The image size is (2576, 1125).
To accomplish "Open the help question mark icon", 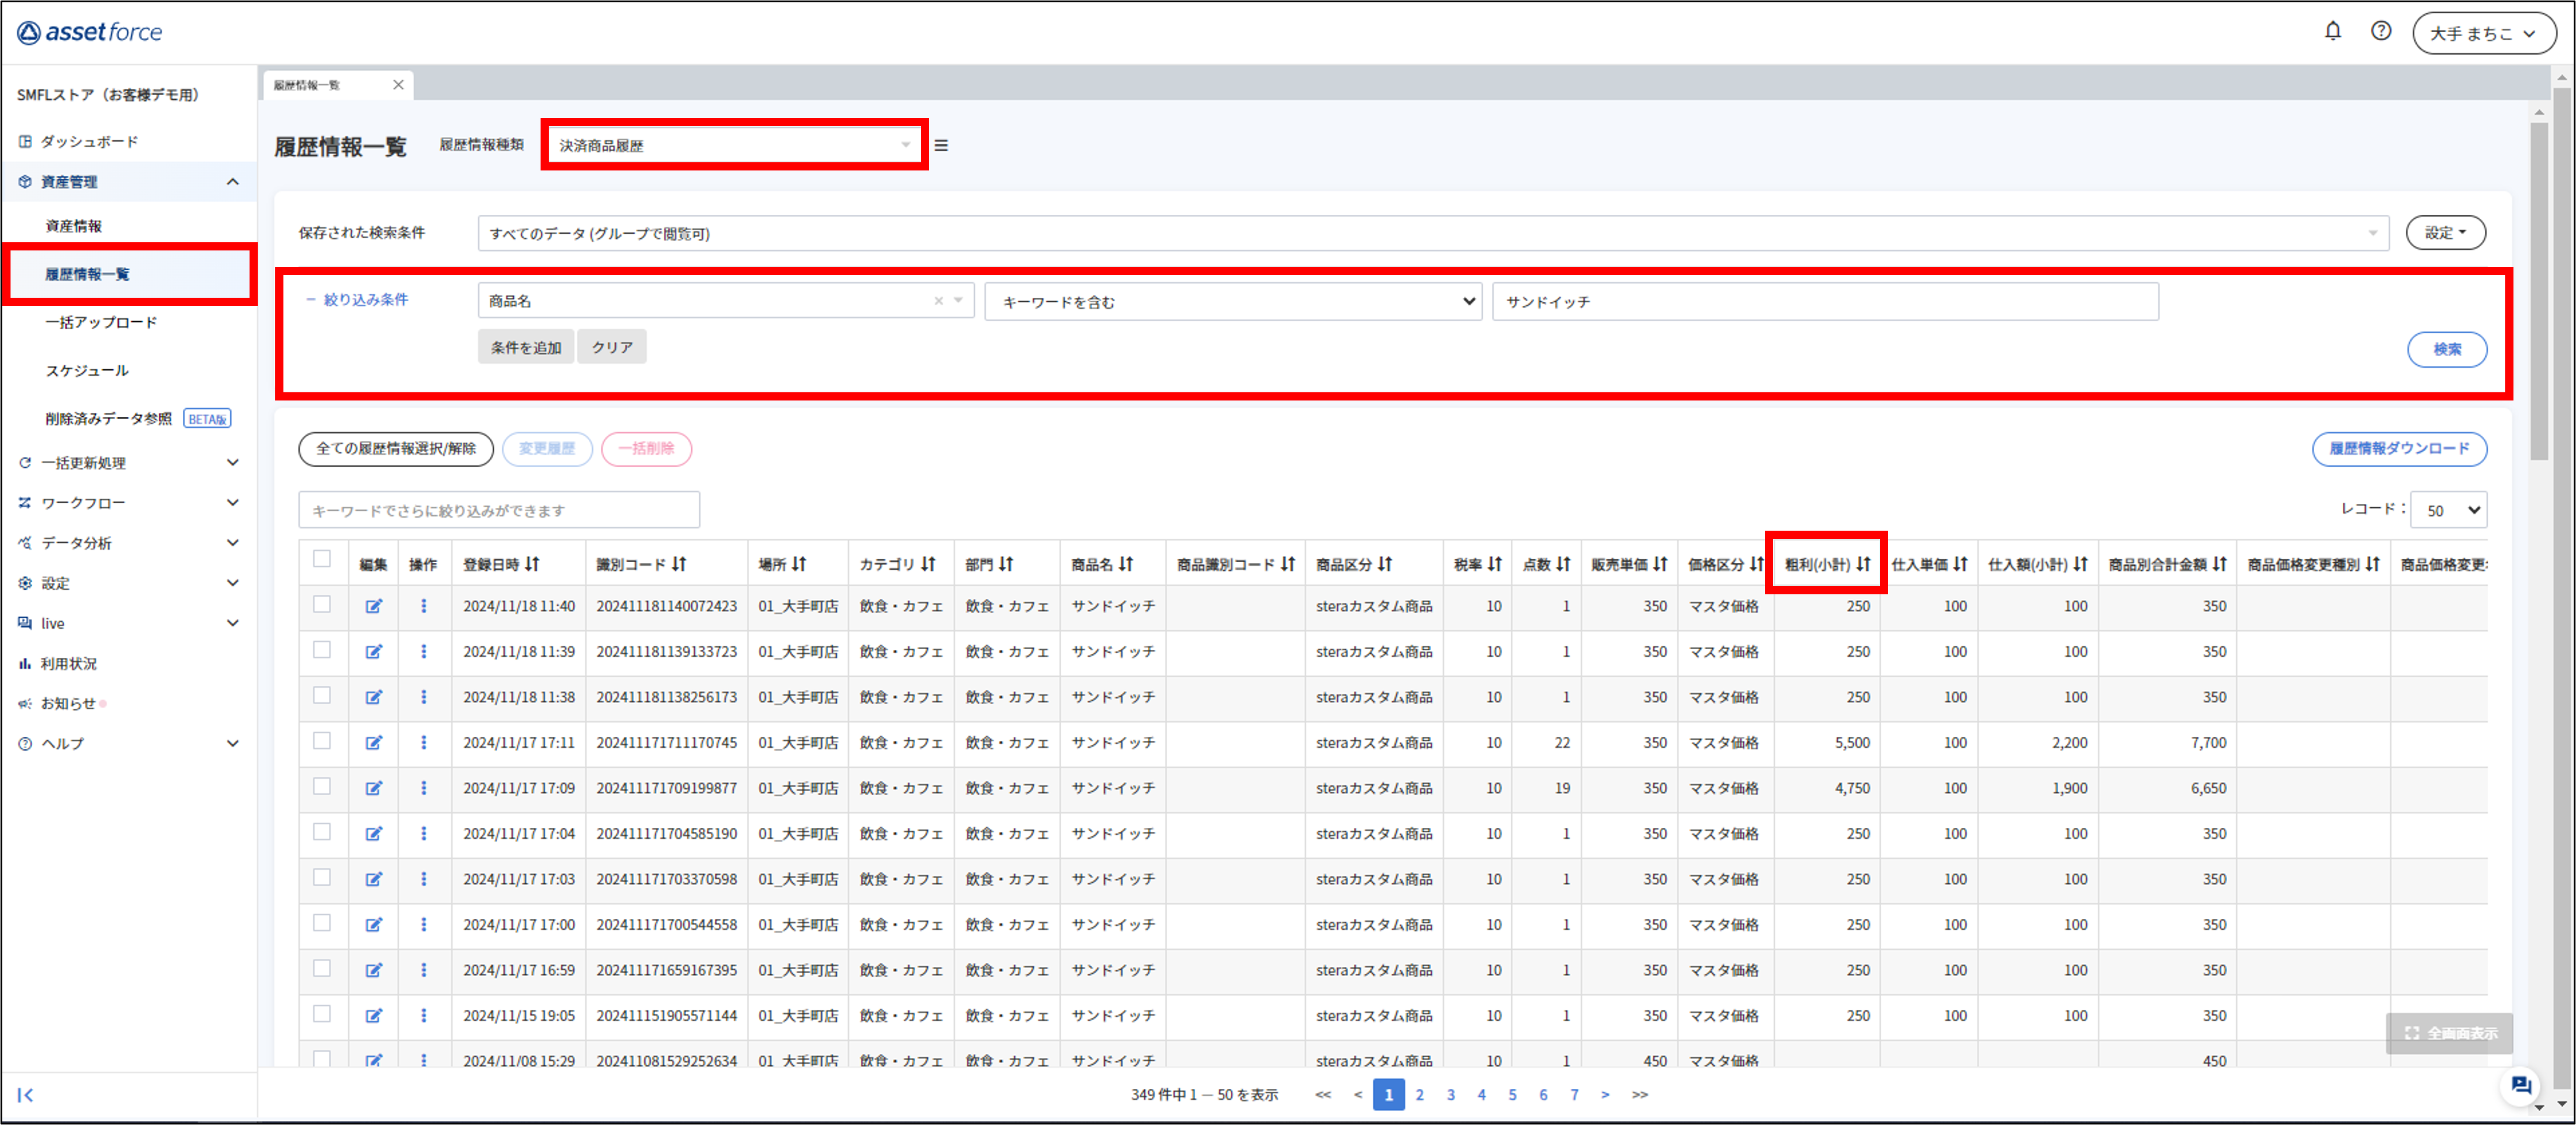I will click(2381, 31).
